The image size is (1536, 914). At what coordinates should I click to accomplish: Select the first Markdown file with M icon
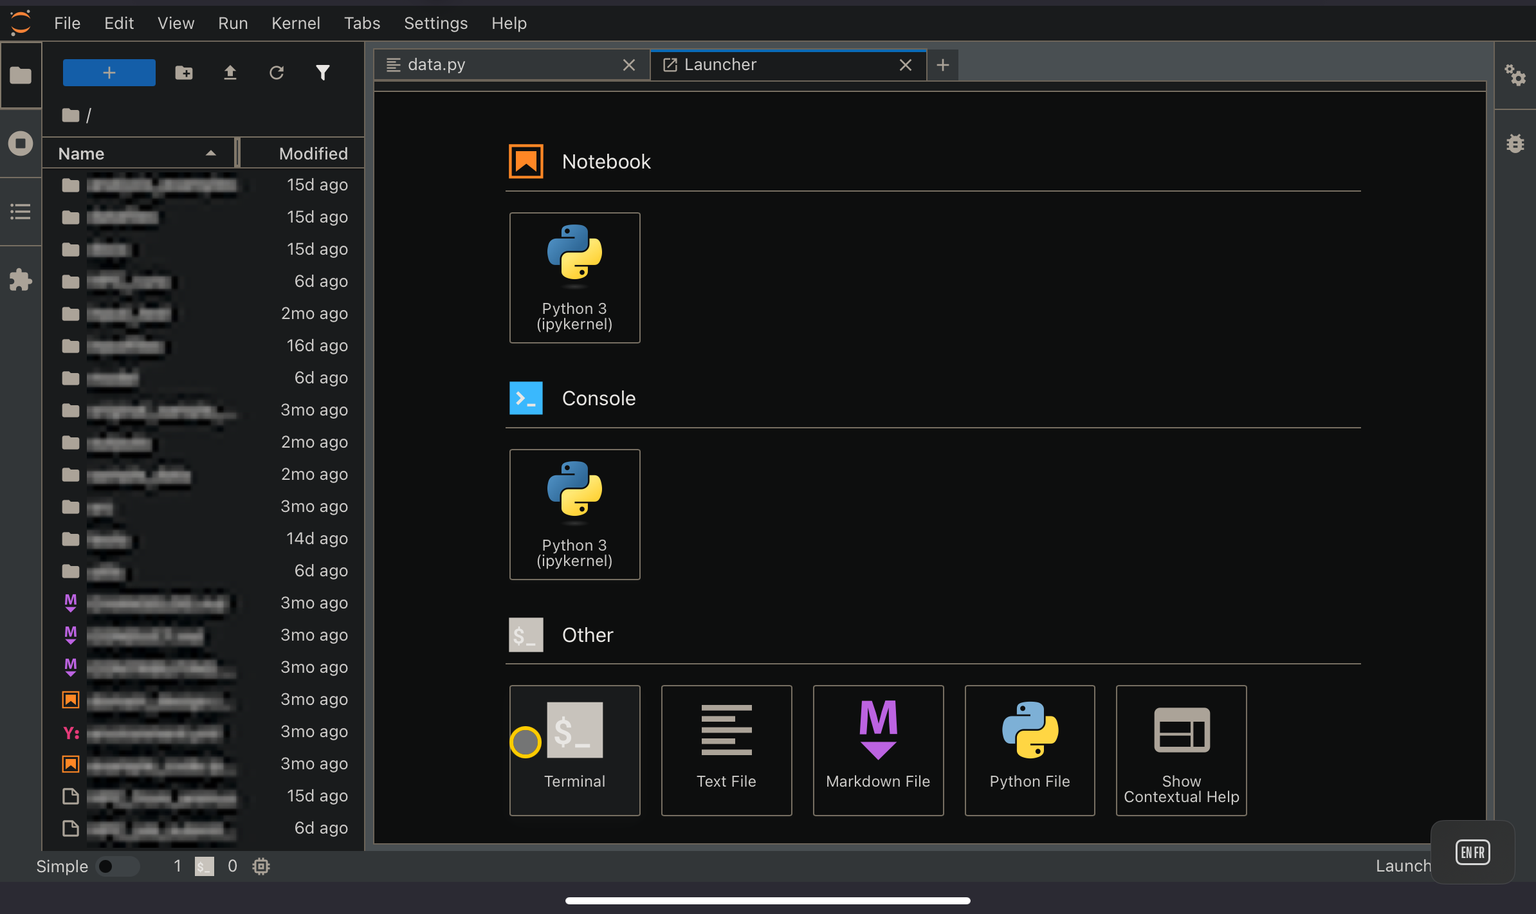(x=203, y=603)
